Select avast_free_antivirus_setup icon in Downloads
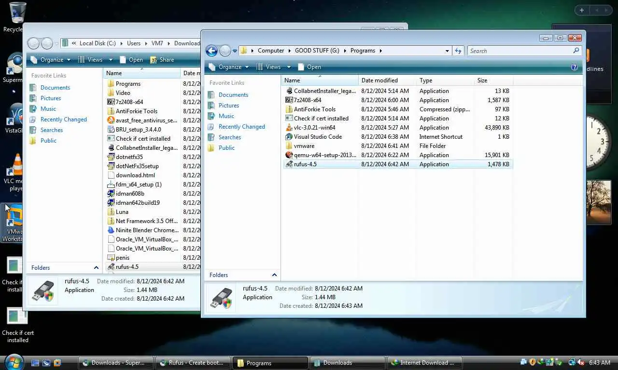This screenshot has width=618, height=370. pos(111,120)
